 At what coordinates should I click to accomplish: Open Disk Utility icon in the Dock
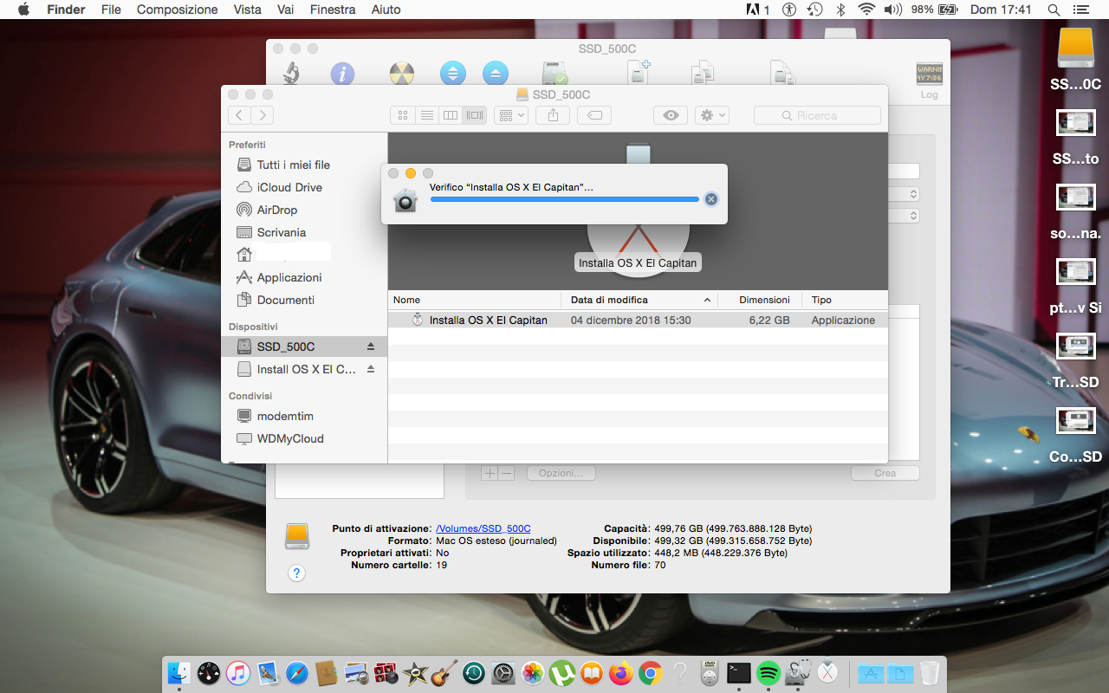(798, 672)
